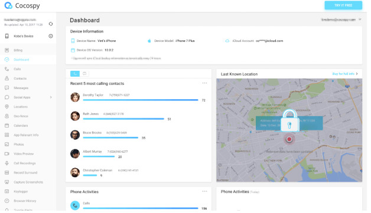
Task: Open Locations via the pin icon
Action: 7,107
